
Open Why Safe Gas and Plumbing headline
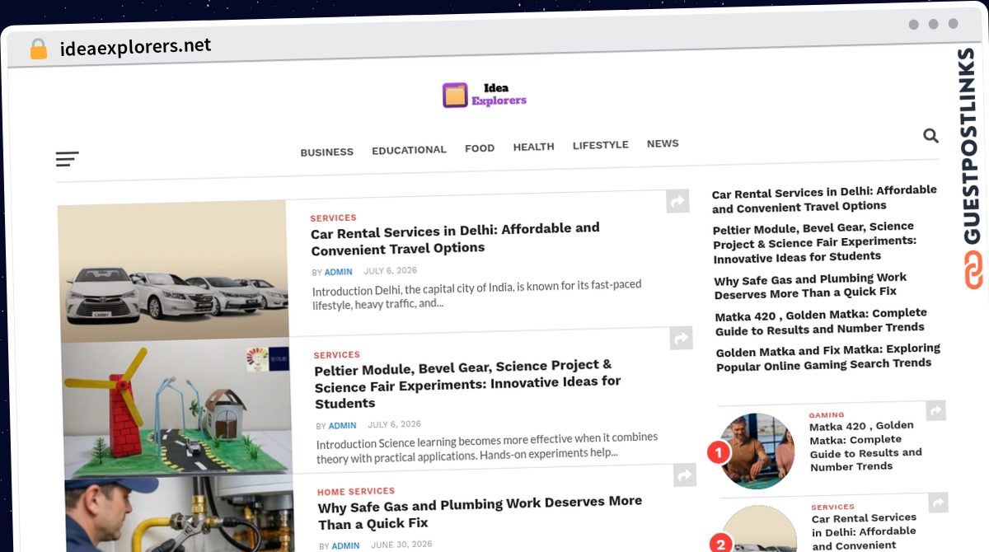tap(480, 512)
